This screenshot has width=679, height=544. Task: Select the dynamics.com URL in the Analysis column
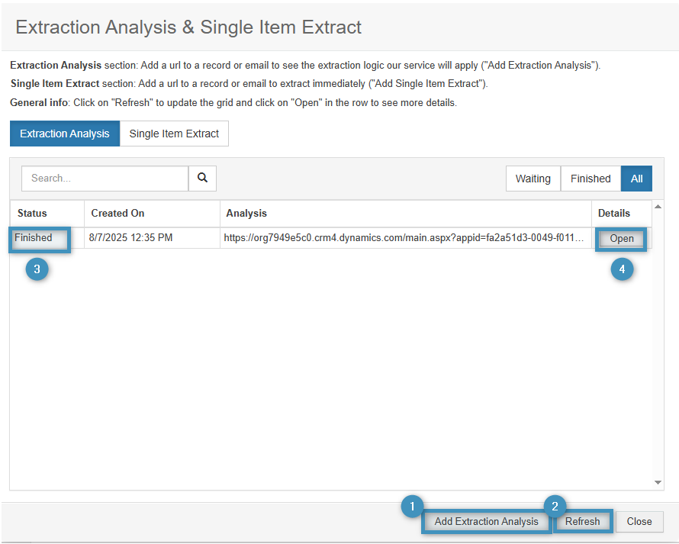404,238
